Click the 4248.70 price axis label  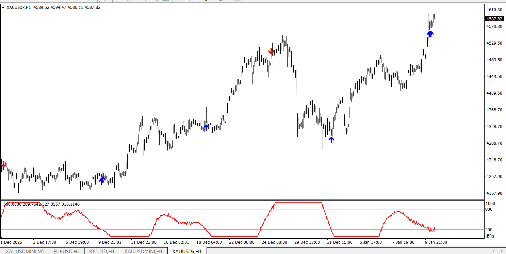[494, 160]
